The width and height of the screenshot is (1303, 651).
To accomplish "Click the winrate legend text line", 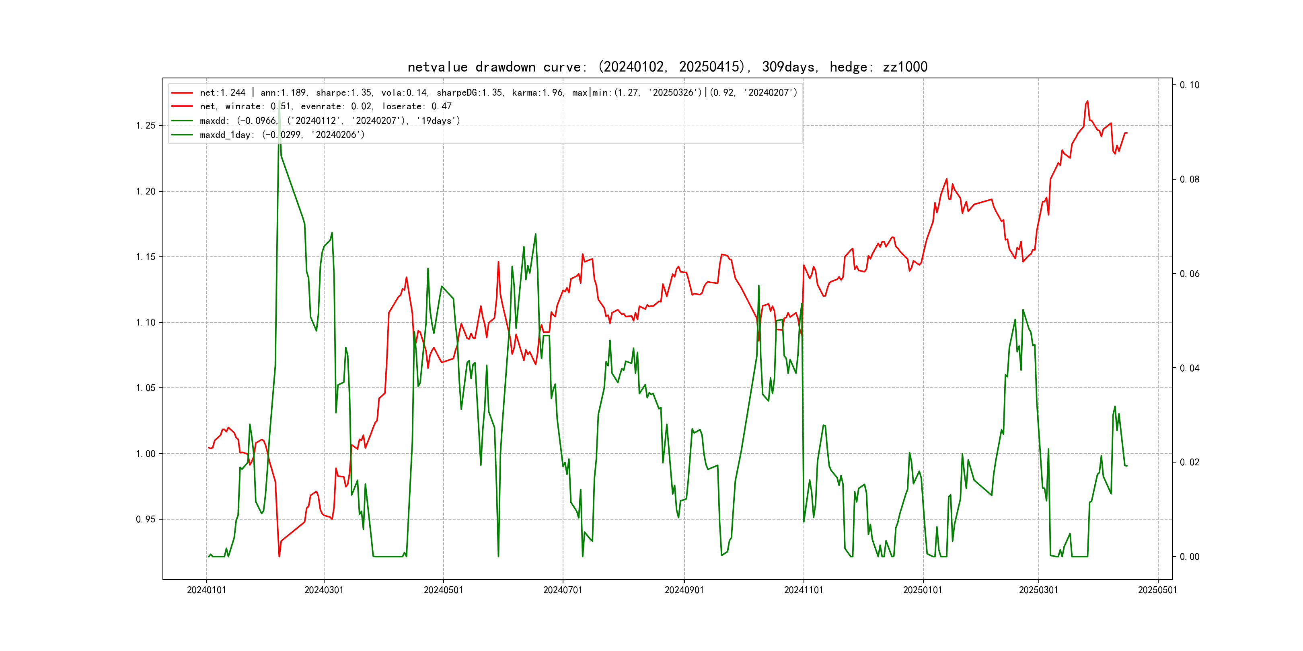I will point(325,106).
